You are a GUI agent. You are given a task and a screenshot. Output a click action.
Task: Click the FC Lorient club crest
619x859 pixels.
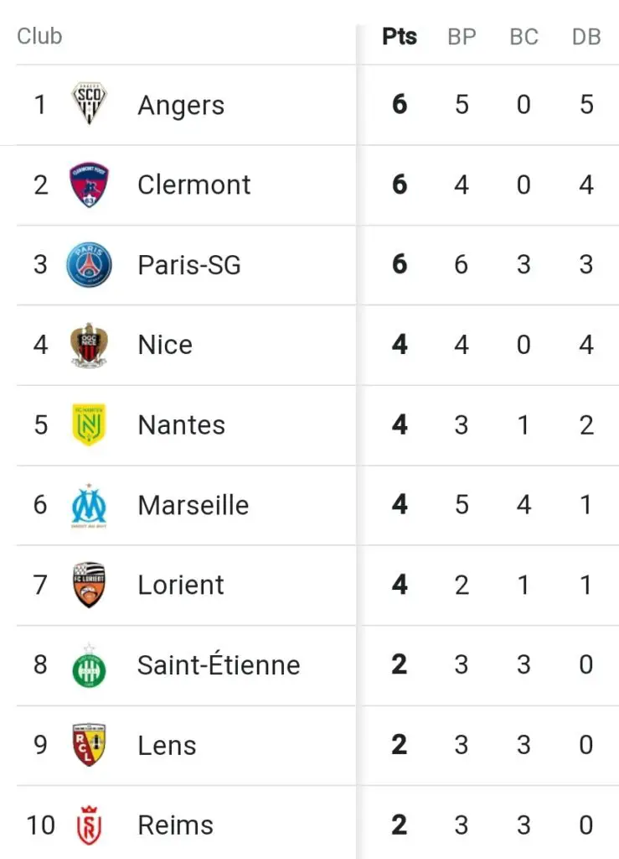coord(89,585)
